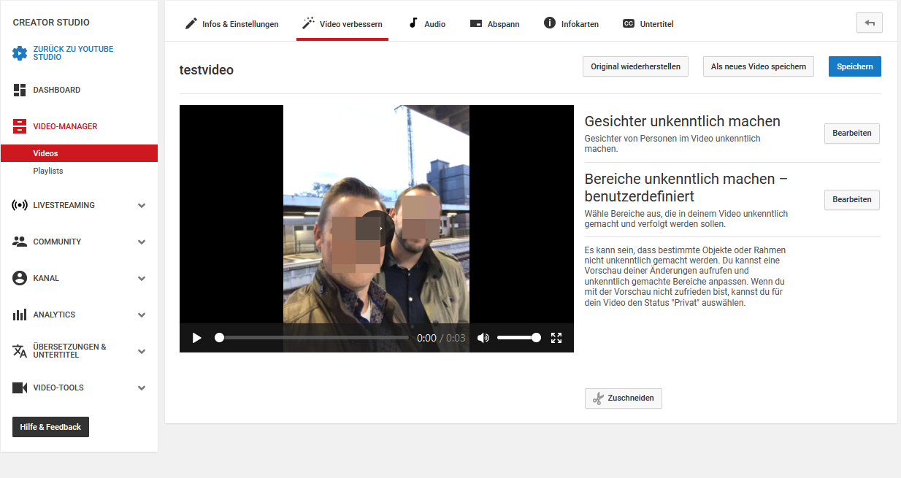The width and height of the screenshot is (901, 478).
Task: Click the scissors icon on Zuschneiden
Action: pyautogui.click(x=598, y=398)
